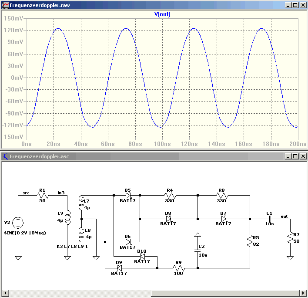Select resistor R4 symbol

(170, 195)
